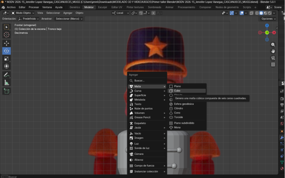Switch to the Esculpir workspace tab
Image resolution: width=285 pixels, height=178 pixels.
pos(102,7)
